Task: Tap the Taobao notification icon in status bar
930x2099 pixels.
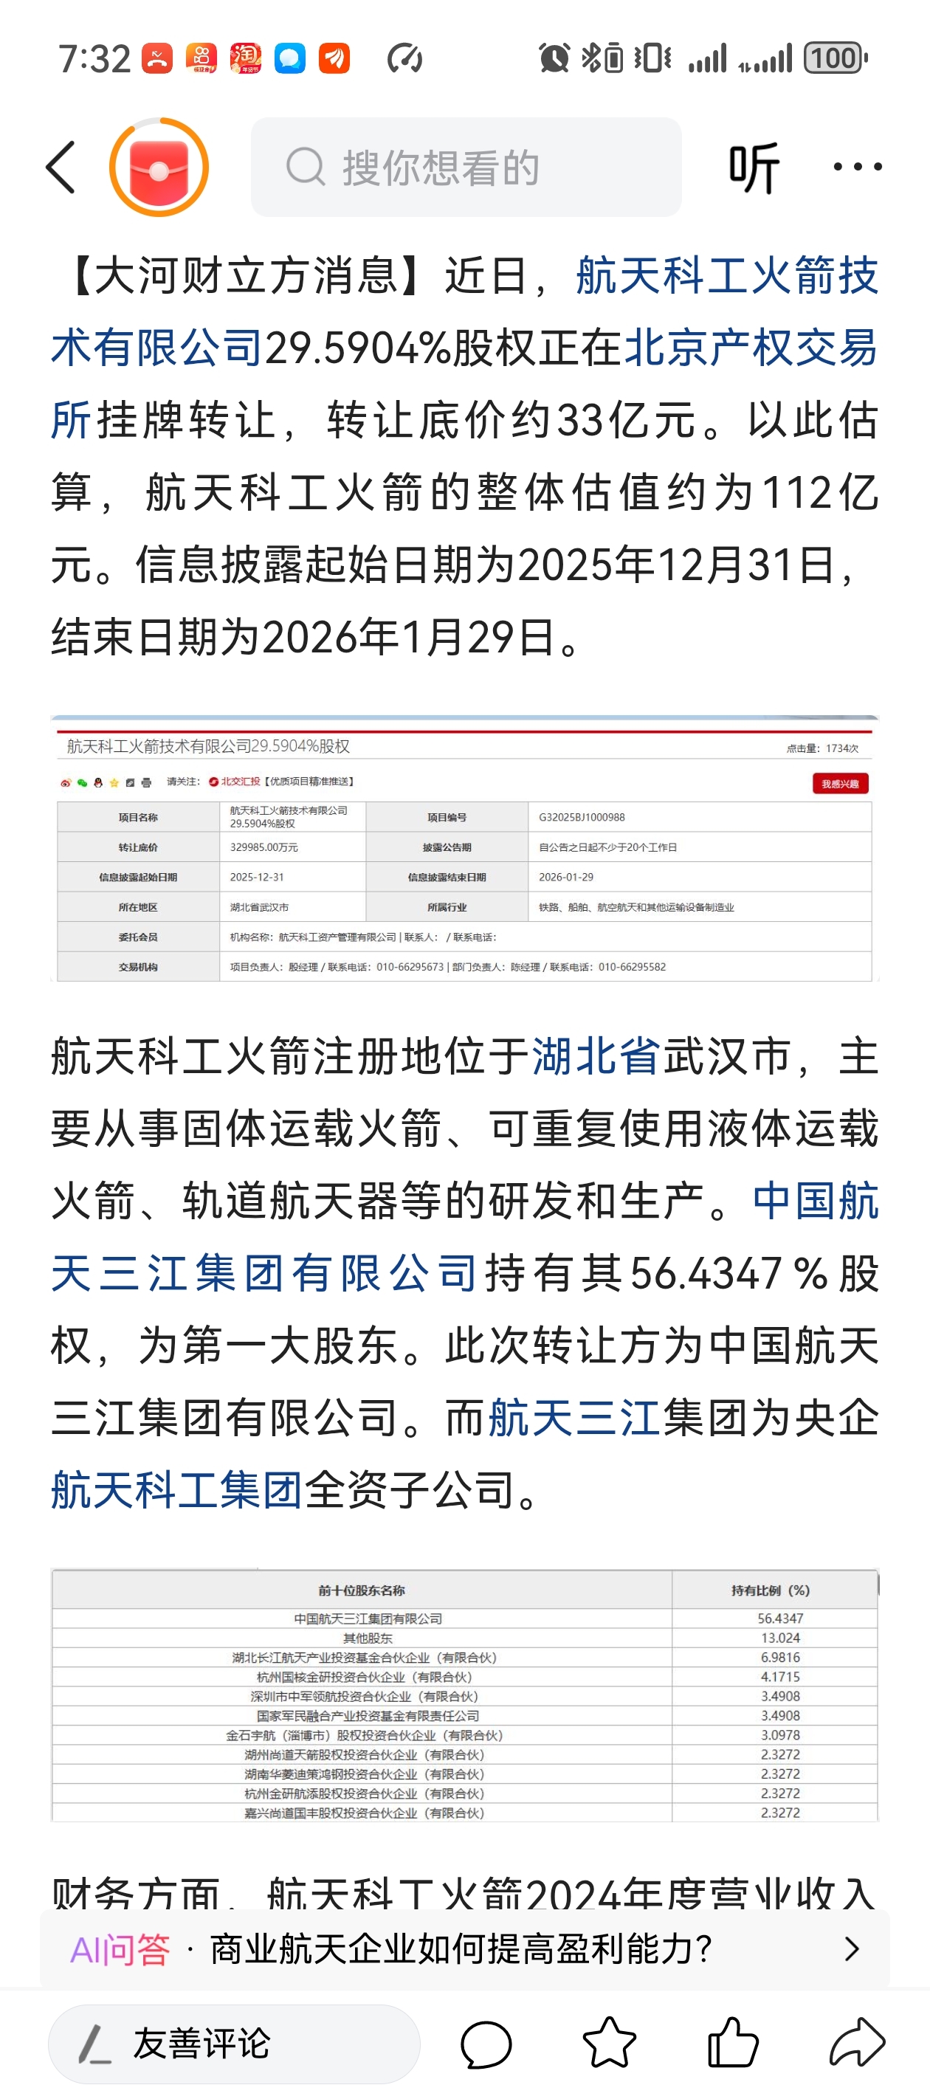Action: pyautogui.click(x=245, y=58)
